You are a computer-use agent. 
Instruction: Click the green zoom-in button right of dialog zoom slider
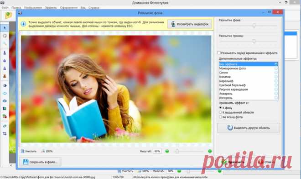coord(210,151)
